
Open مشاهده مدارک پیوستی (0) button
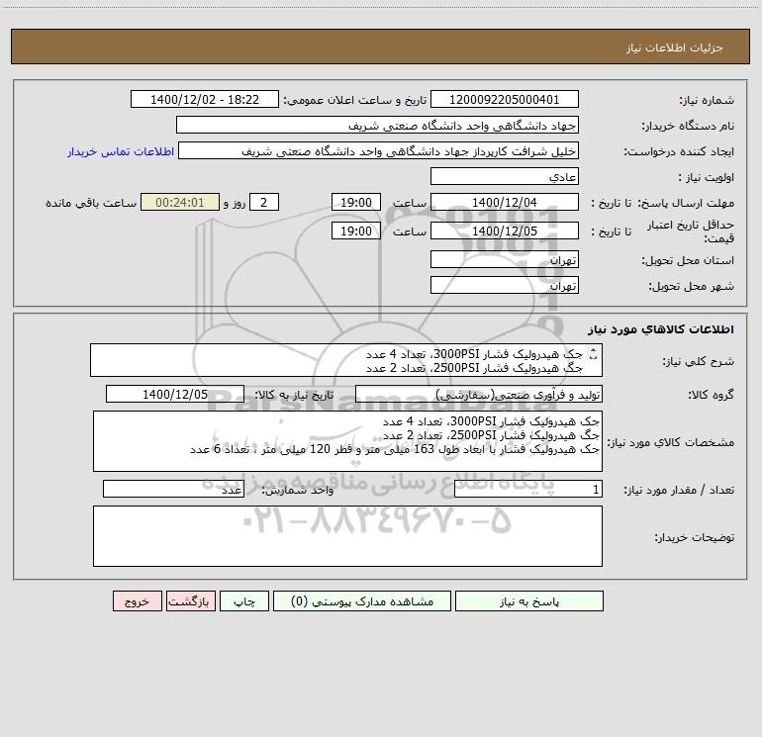click(362, 600)
